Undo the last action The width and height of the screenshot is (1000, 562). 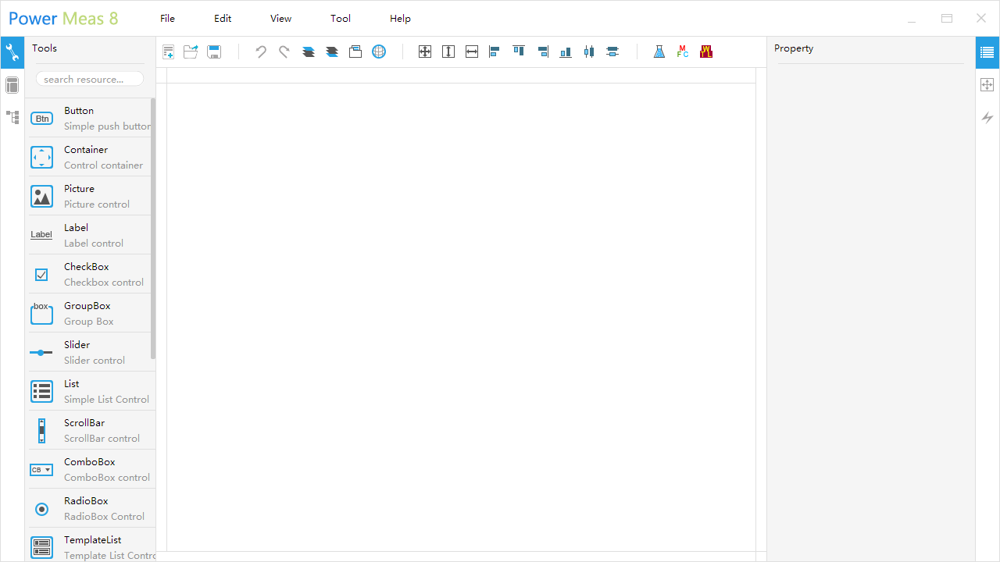coord(261,52)
